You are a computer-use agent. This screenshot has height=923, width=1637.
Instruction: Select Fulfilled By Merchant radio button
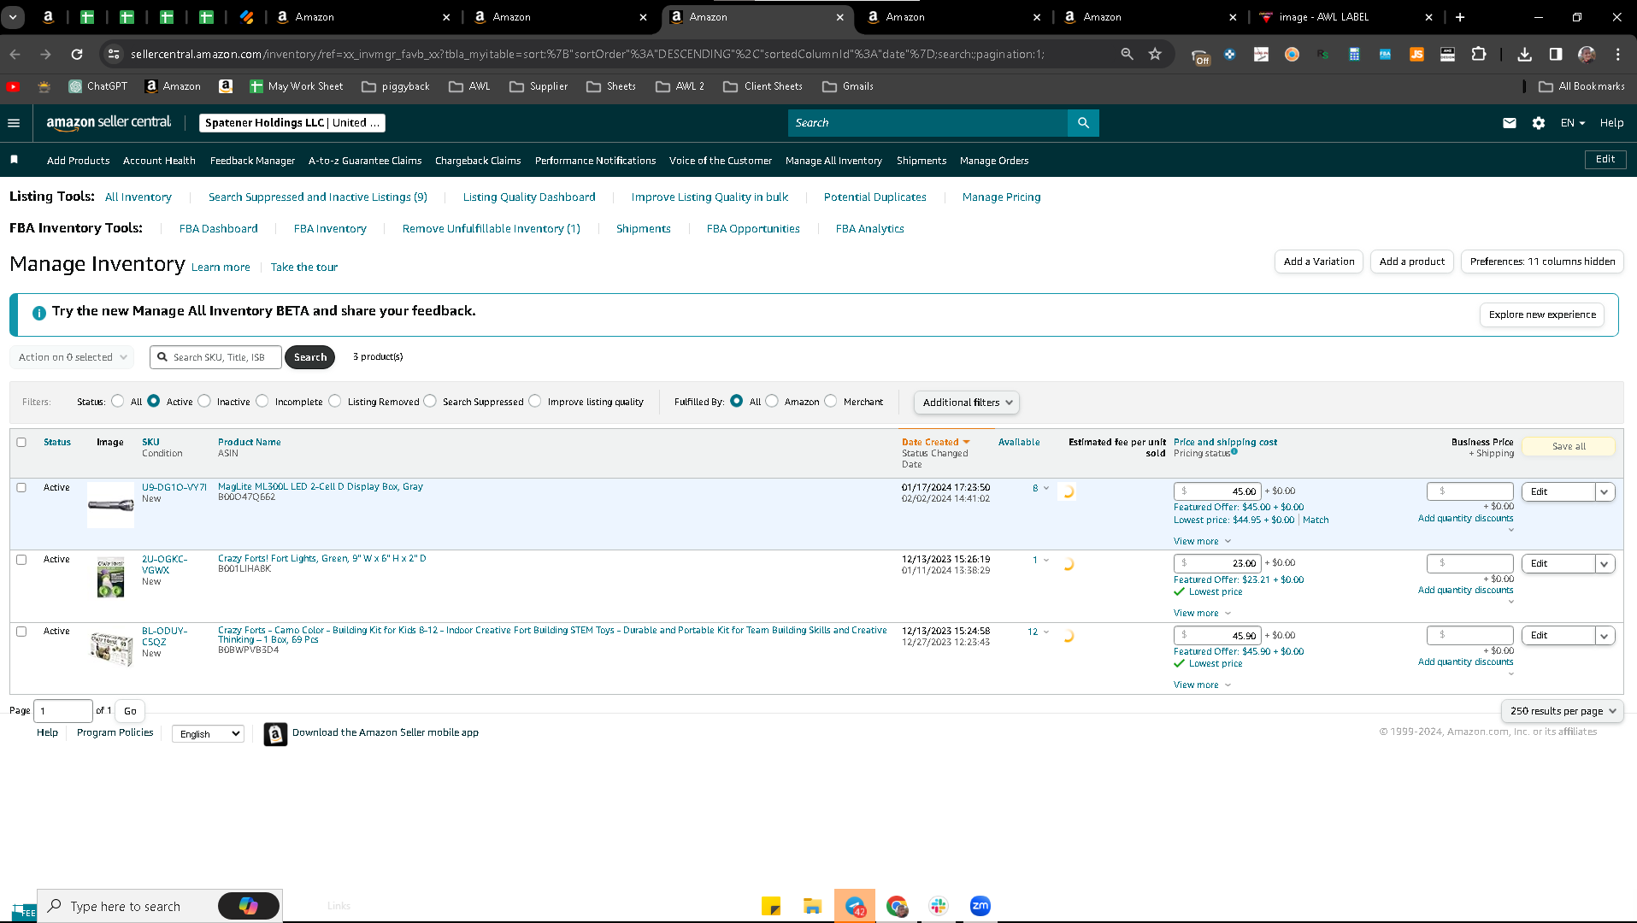pos(831,401)
